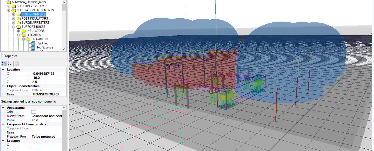Expand the INSULATORS node
The image size is (374, 151).
(x=19, y=31)
